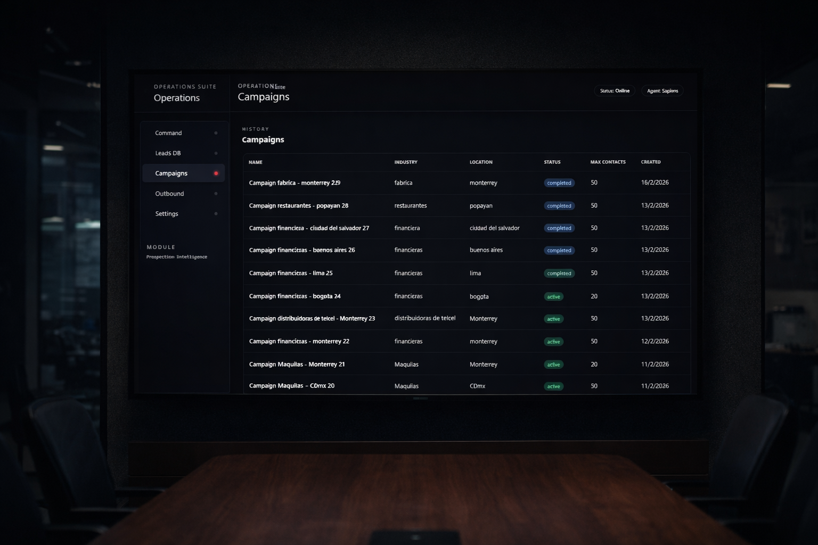Open Campaign restaurantes - popayan 28

(298, 206)
